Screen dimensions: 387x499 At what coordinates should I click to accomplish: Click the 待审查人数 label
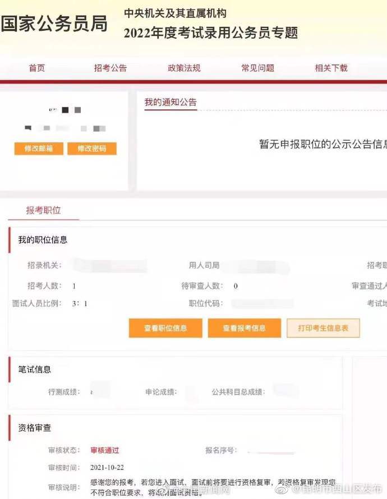[202, 286]
